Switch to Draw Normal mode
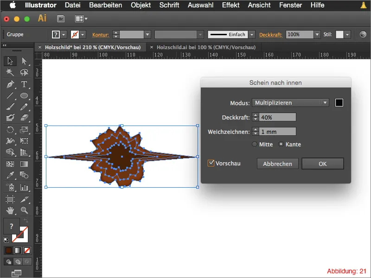Image resolution: width=371 pixels, height=278 pixels. tap(9, 262)
